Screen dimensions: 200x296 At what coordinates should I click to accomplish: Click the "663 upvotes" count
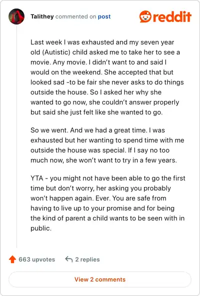click(36, 259)
